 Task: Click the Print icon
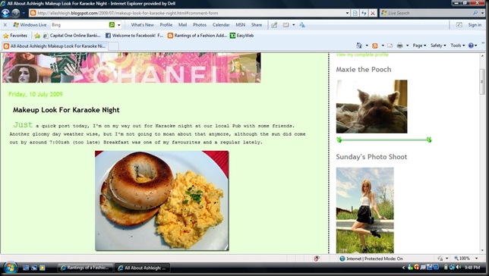point(400,45)
